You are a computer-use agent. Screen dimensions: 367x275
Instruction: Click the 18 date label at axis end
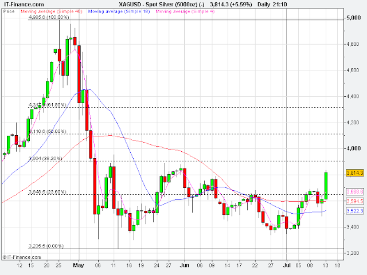click(x=337, y=265)
